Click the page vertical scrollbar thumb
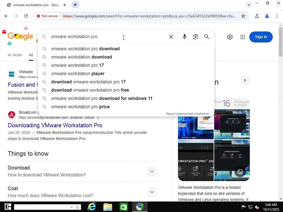Image resolution: width=283 pixels, height=212 pixels. click(281, 42)
